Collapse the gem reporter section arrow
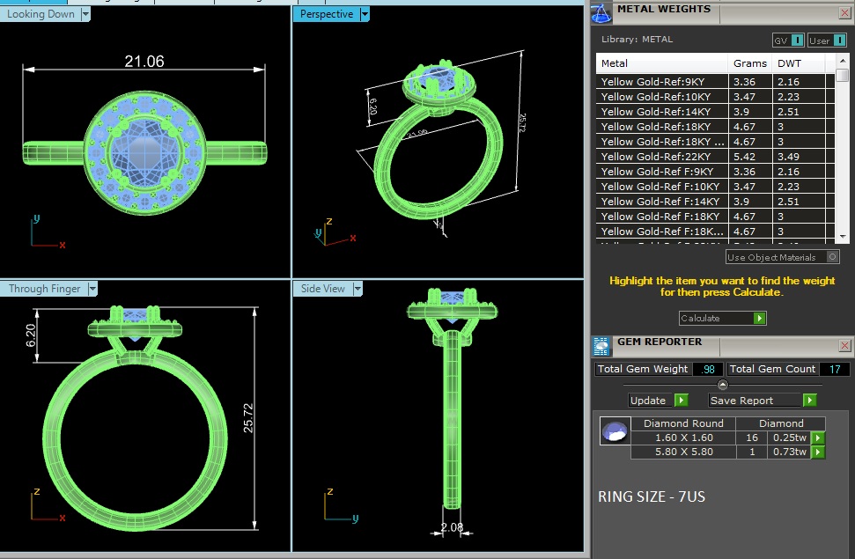This screenshot has height=559, width=855. point(723,385)
